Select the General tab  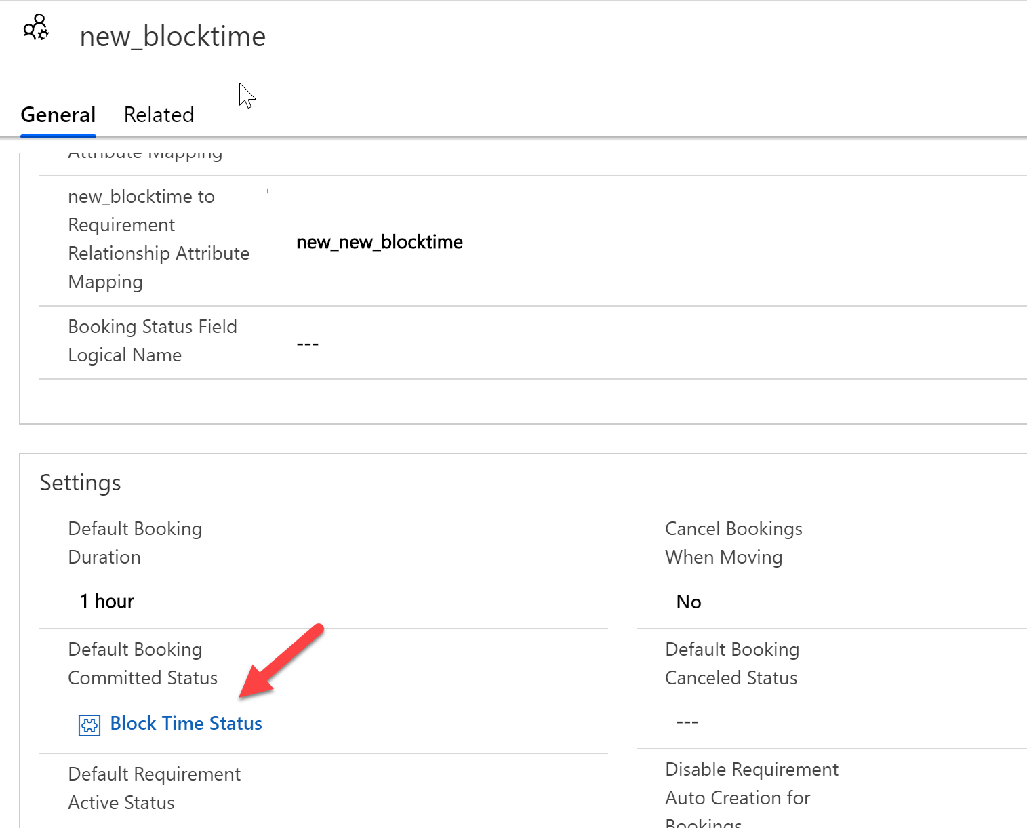coord(58,114)
